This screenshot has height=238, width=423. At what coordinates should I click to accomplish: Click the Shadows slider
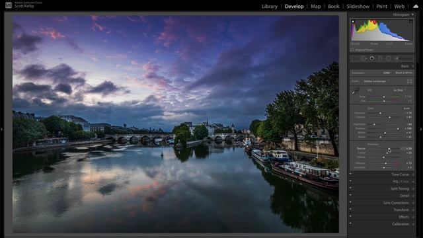(384, 129)
